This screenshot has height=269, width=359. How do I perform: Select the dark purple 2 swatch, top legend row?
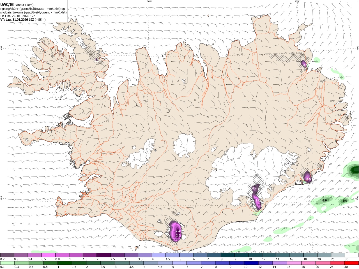coord(103,255)
